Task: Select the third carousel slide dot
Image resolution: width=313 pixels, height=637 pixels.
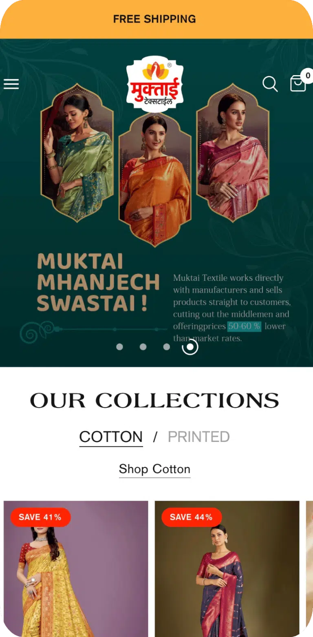Action: coord(166,347)
